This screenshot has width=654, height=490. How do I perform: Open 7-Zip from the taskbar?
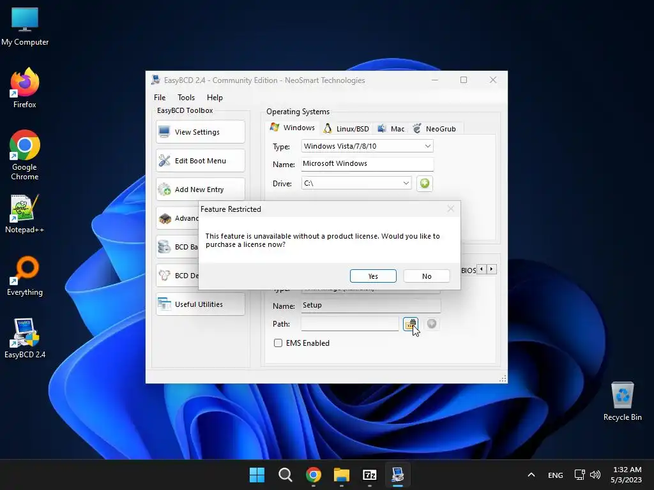coord(370,475)
